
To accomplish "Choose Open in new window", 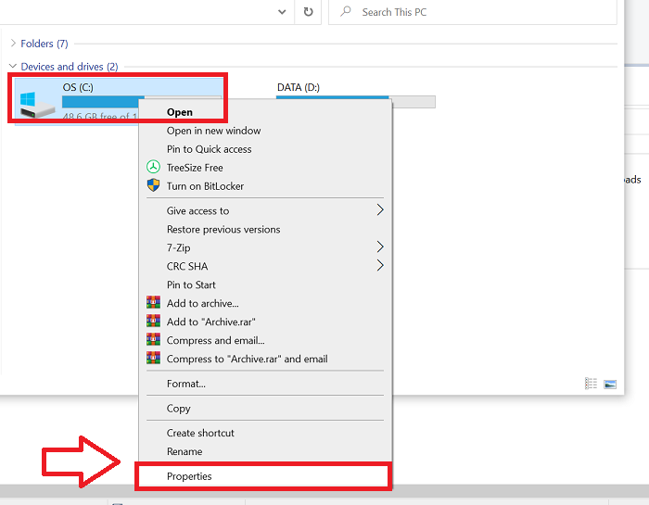I will point(213,131).
